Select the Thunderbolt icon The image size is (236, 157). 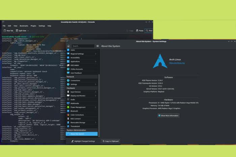pyautogui.click(x=68, y=126)
